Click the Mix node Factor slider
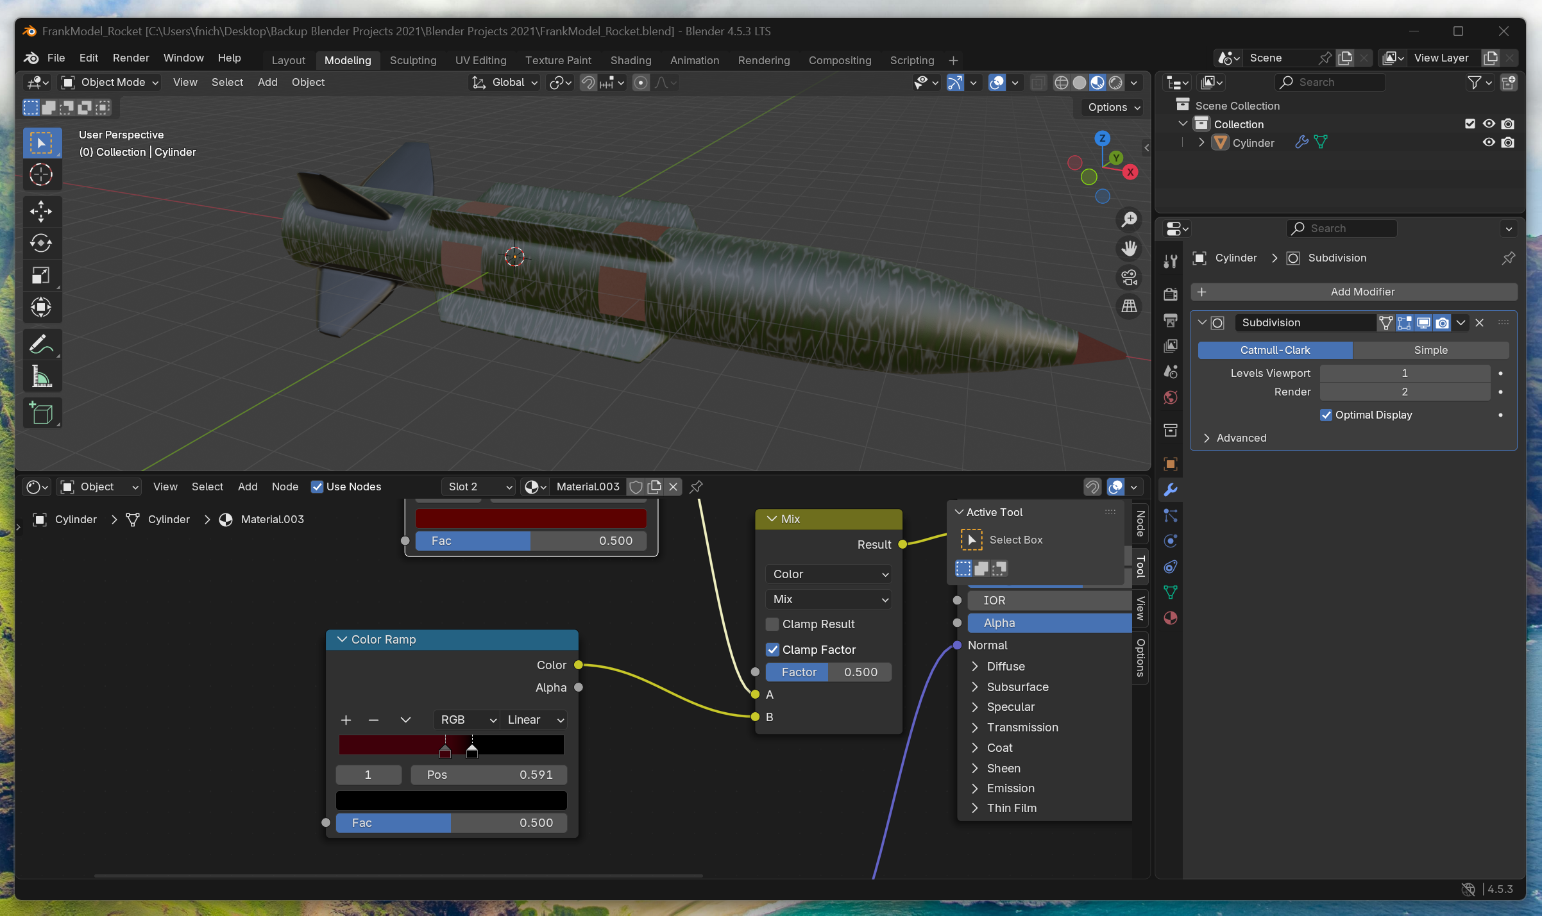The image size is (1542, 916). [828, 672]
